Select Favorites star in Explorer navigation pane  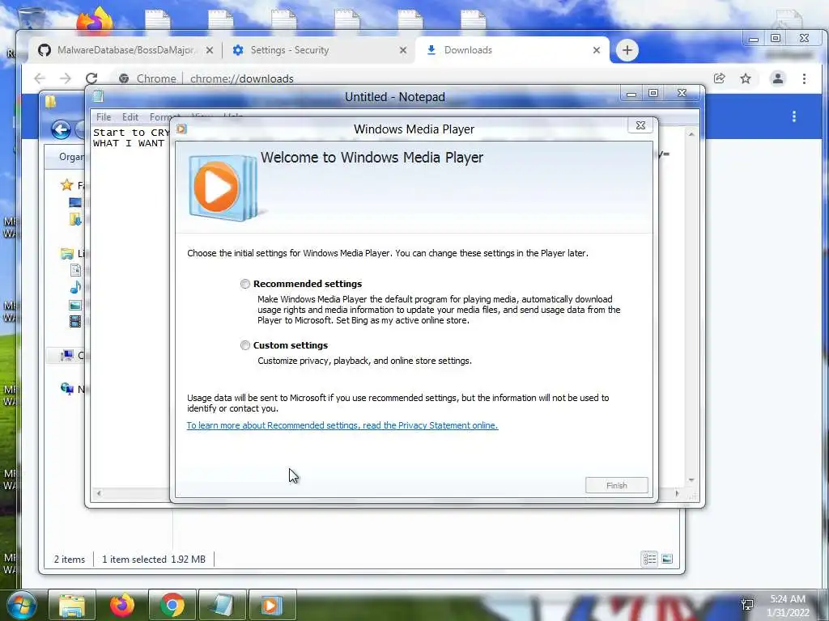[x=66, y=185]
